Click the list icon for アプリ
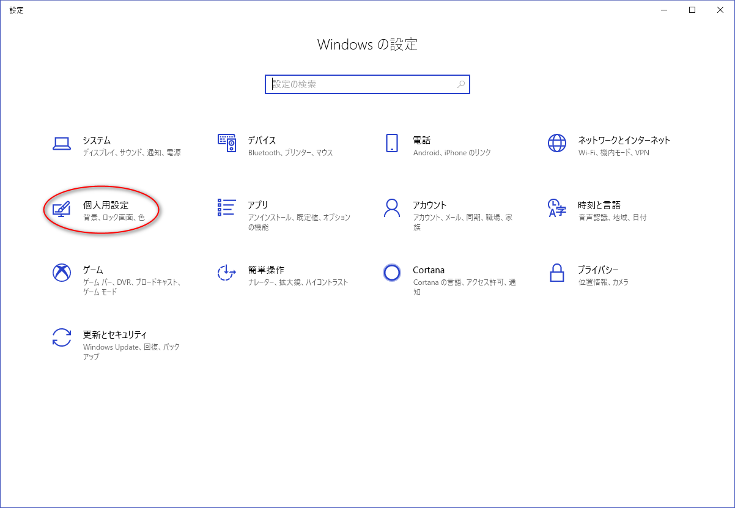The height and width of the screenshot is (508, 735). pos(227,208)
